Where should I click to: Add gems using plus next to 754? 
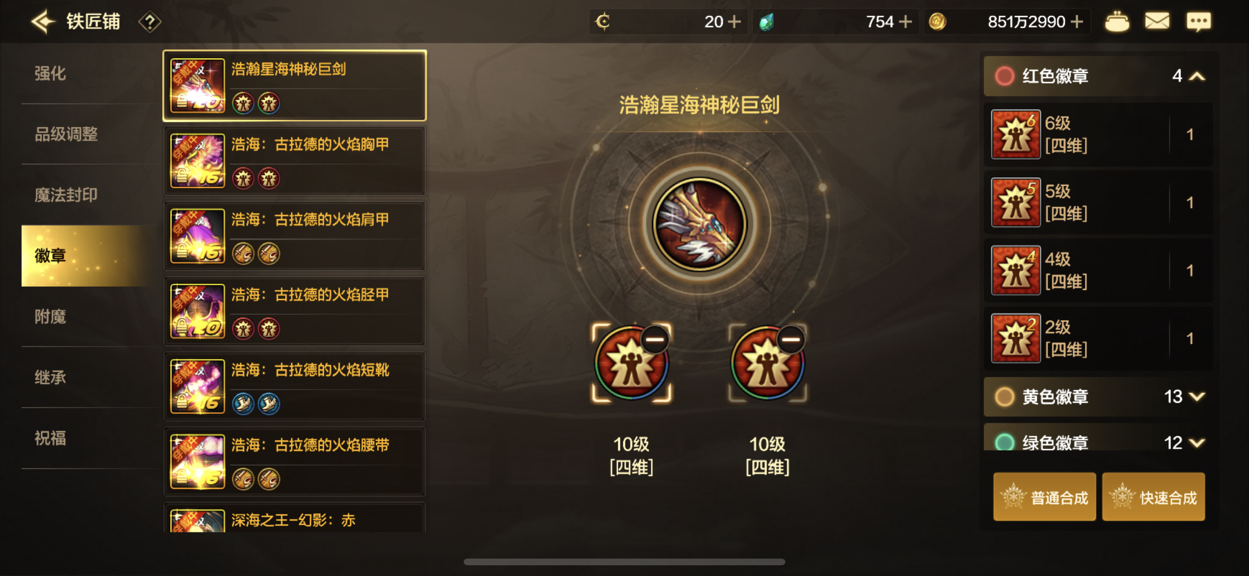pos(905,22)
